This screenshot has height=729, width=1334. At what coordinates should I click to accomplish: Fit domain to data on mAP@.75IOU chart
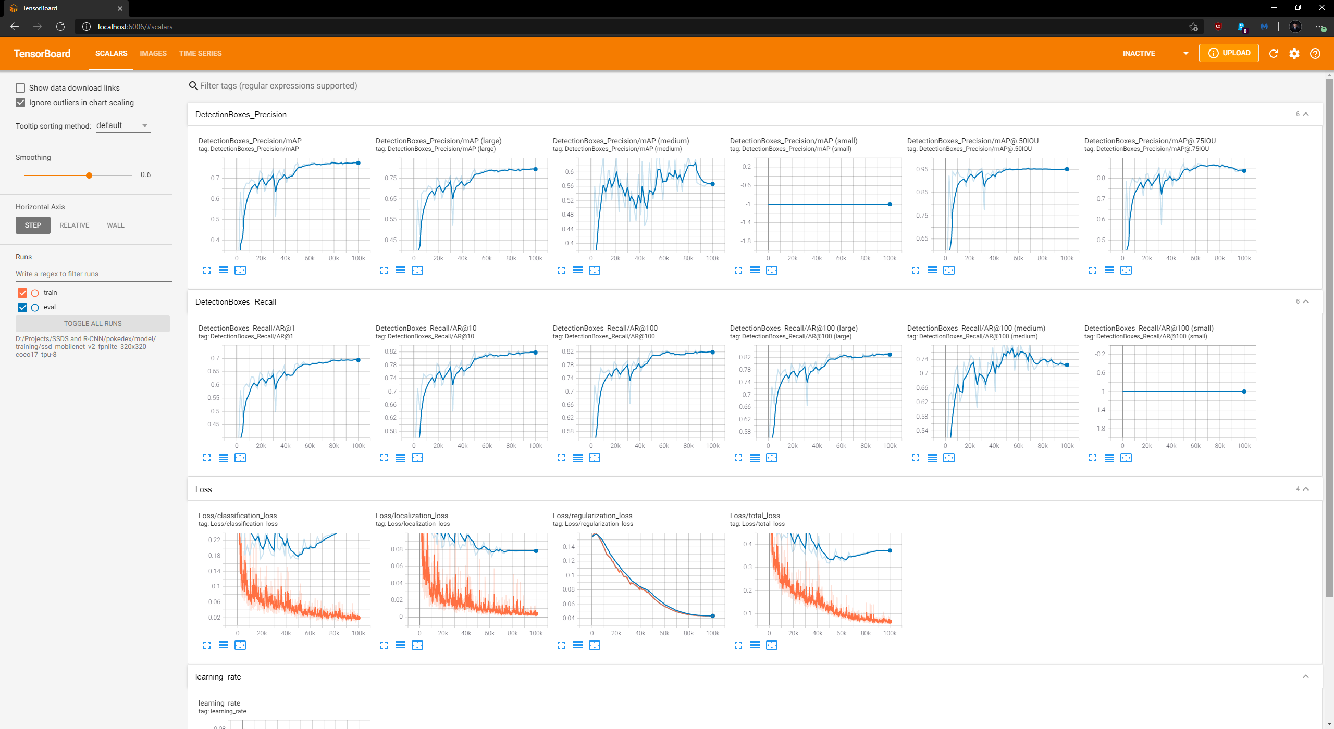tap(1126, 270)
